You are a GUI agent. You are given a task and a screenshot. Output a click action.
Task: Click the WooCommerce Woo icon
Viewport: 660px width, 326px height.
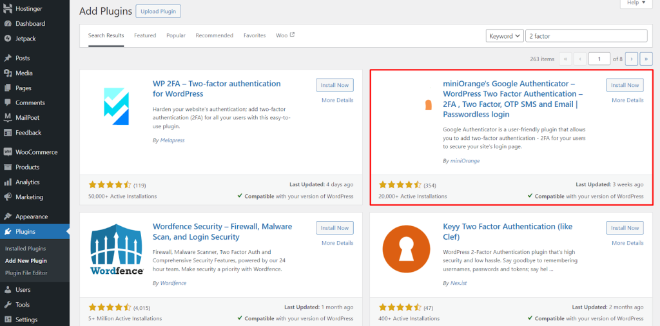pyautogui.click(x=8, y=152)
